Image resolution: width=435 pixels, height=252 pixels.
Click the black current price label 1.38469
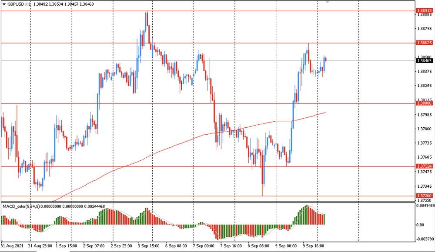point(425,60)
